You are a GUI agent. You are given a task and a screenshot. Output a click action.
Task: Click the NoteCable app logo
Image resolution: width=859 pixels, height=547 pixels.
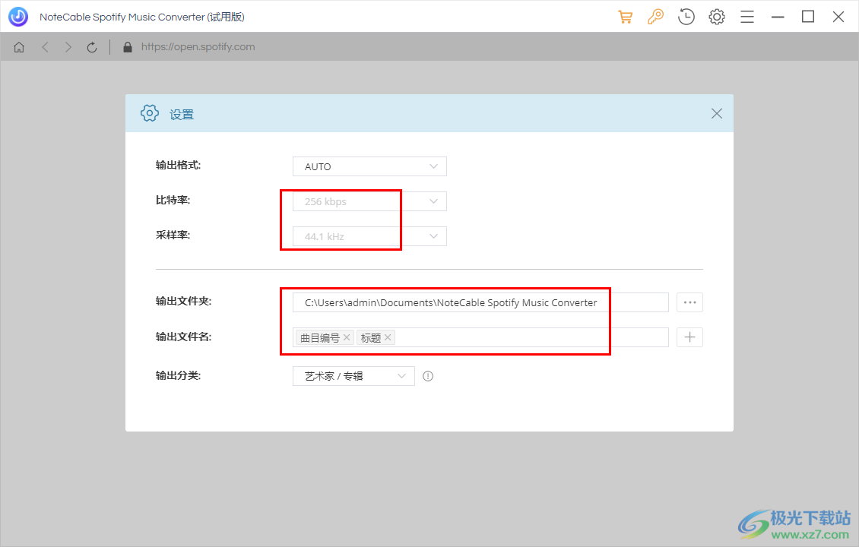(x=18, y=17)
